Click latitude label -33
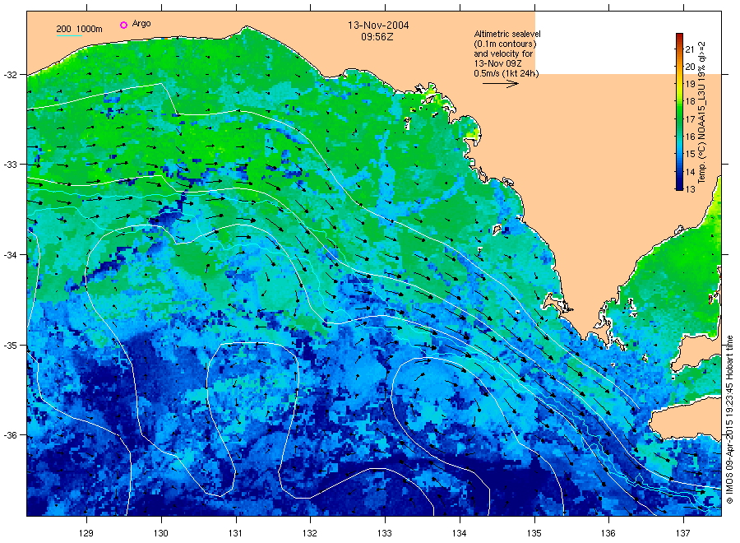The height and width of the screenshot is (543, 740). (x=11, y=165)
